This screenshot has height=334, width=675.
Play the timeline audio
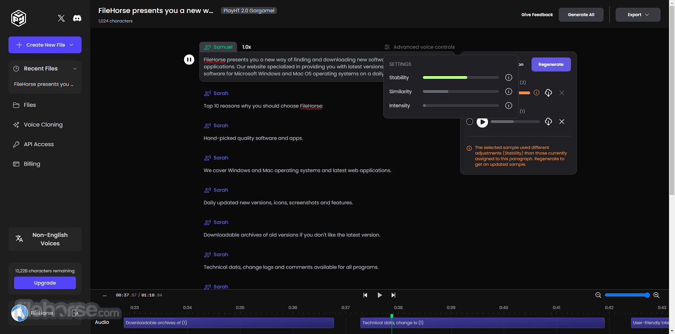(x=379, y=295)
